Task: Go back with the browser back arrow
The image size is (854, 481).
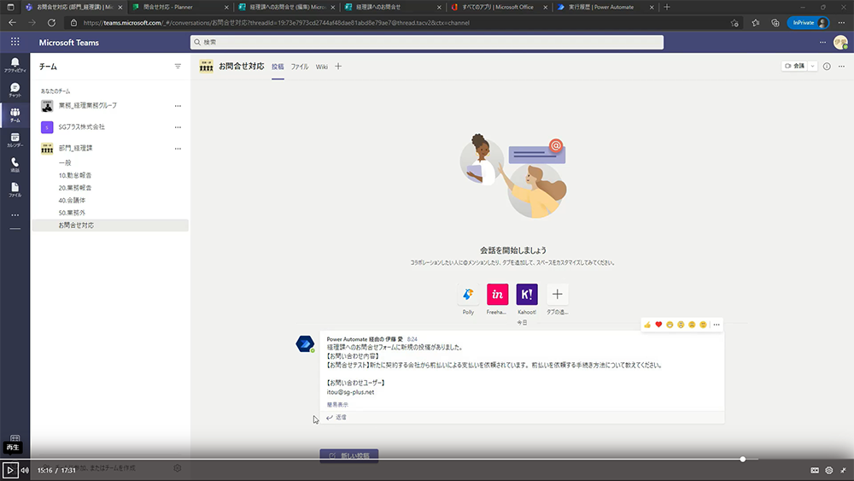Action: 12,23
